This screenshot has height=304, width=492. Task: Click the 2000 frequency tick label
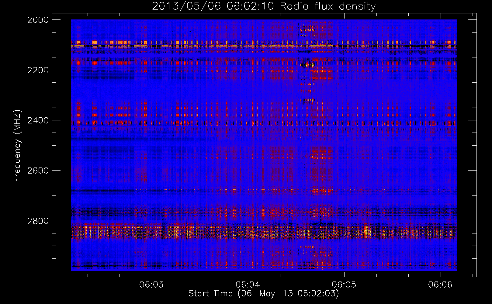[38, 20]
